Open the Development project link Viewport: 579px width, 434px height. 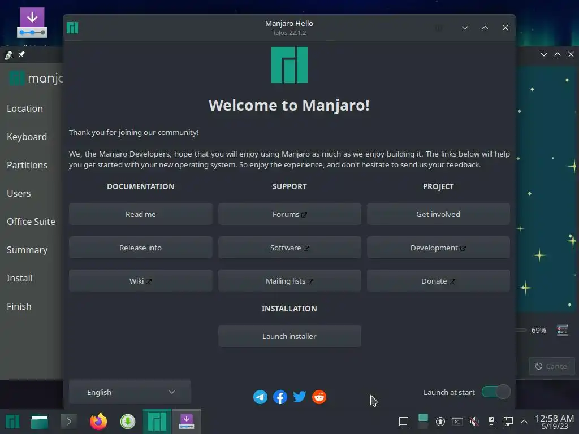(438, 248)
